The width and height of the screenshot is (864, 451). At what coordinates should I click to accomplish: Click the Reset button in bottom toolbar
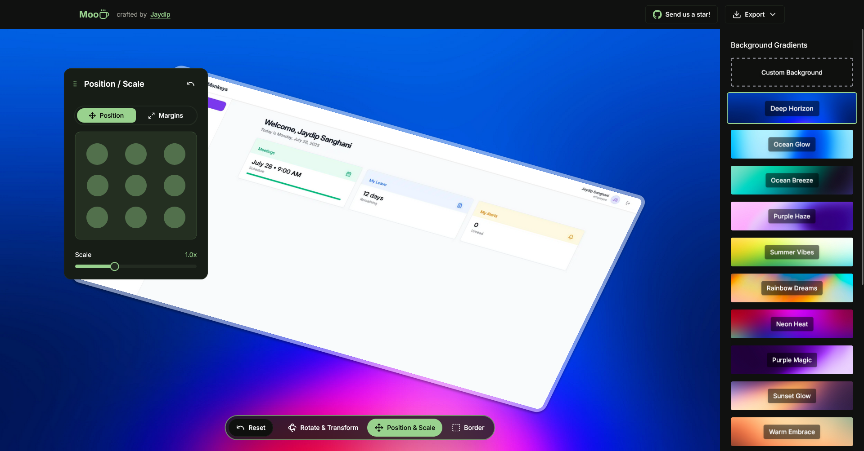pos(251,428)
